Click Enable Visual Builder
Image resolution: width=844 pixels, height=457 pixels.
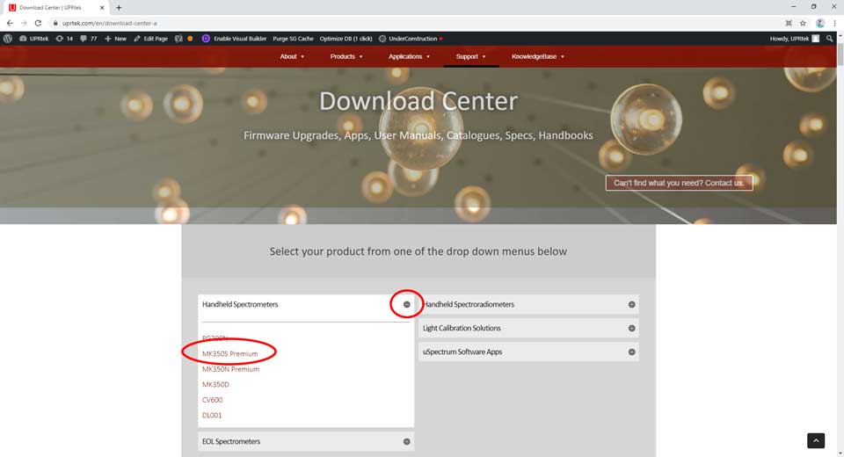coord(234,39)
